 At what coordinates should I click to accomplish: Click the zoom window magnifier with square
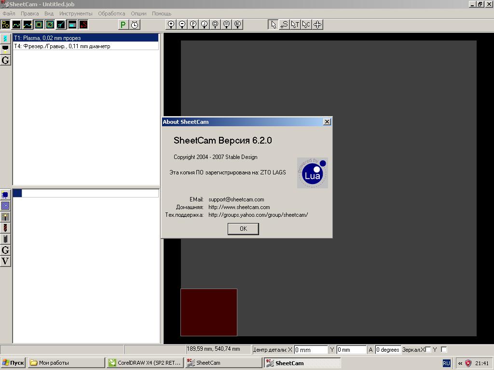coord(215,25)
